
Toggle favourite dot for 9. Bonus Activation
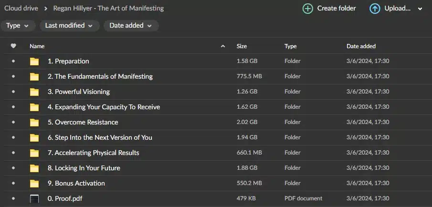pyautogui.click(x=13, y=183)
